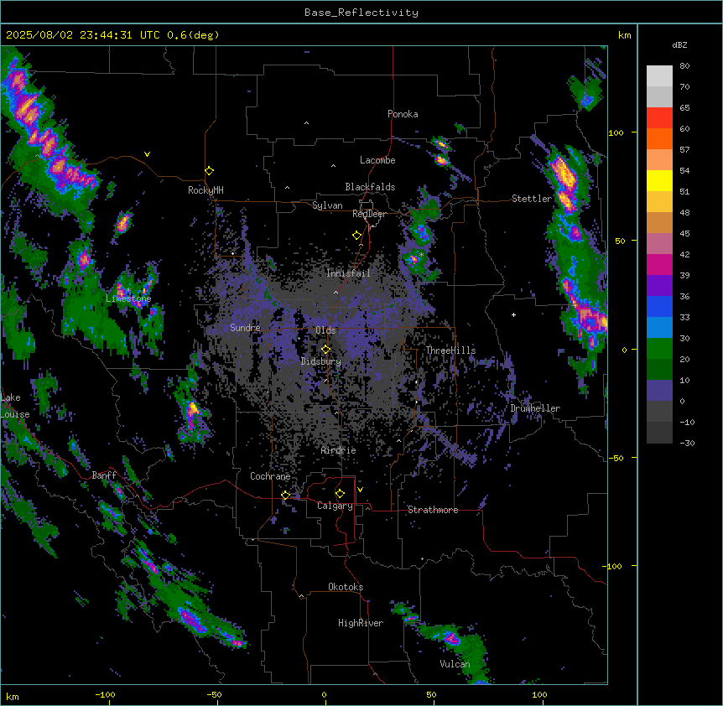The image size is (723, 706).
Task: Click the yellow diamond marker below Cochrane
Action: pos(286,496)
